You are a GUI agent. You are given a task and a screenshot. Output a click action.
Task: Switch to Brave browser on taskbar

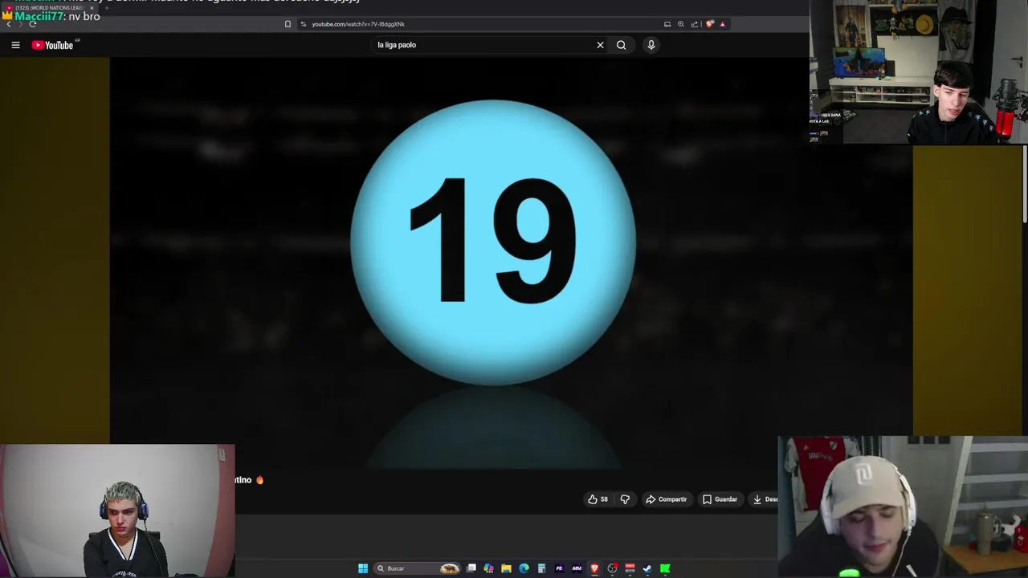pyautogui.click(x=594, y=568)
